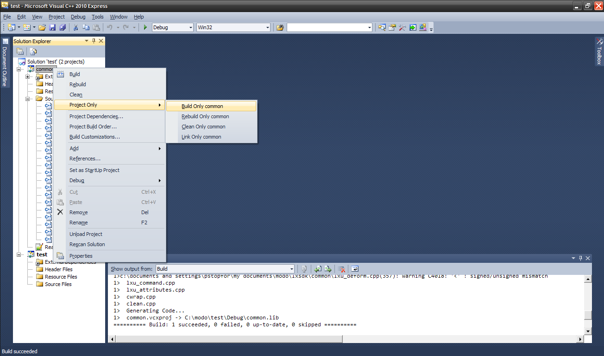The height and width of the screenshot is (356, 604).
Task: Select Unload Project in context menu
Action: pyautogui.click(x=110, y=234)
